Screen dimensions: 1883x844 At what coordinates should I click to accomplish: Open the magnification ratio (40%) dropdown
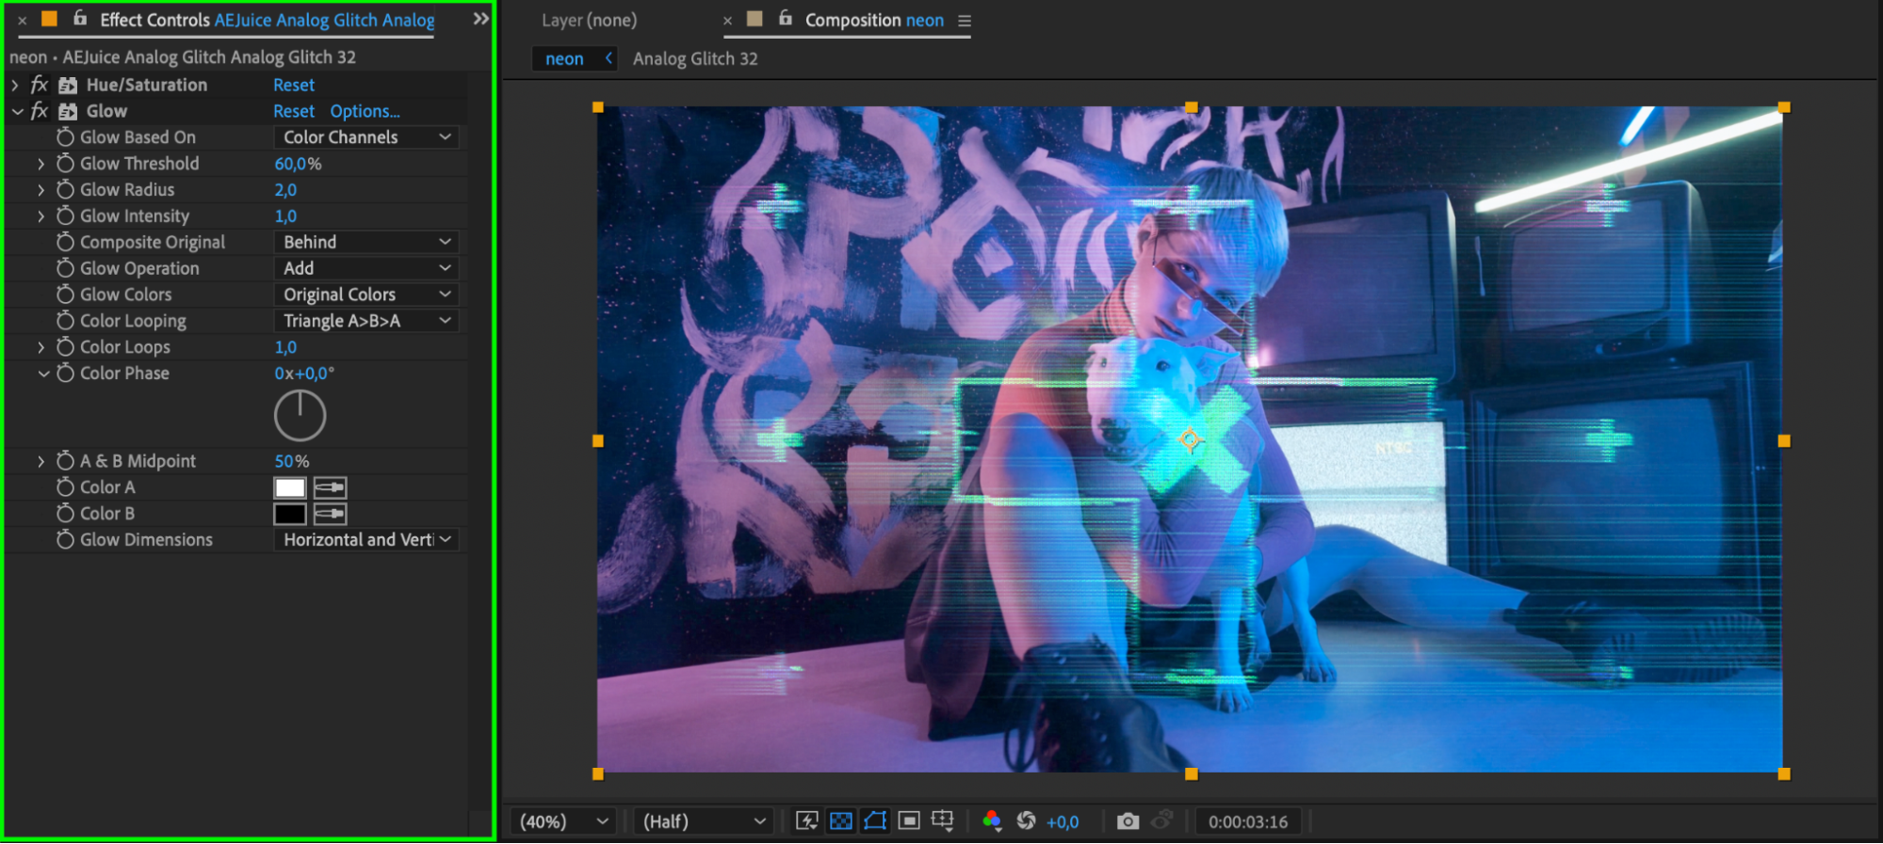coord(564,821)
